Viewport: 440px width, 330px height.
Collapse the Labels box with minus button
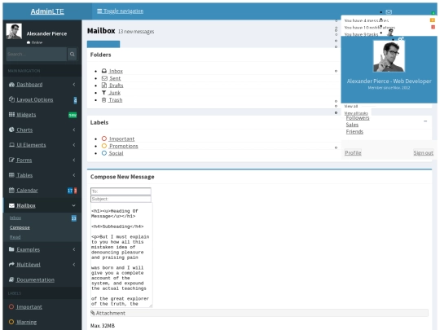tap(425, 121)
